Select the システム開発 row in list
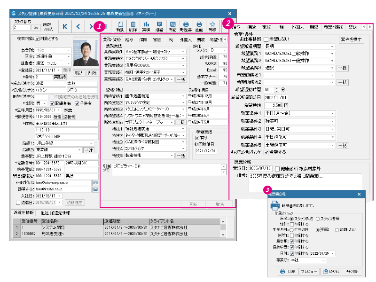 [117, 227]
